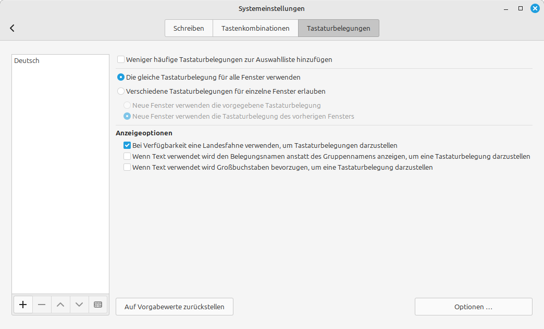This screenshot has width=544, height=329.
Task: Switch to the Tastaturbelegungen tab
Action: pos(339,28)
